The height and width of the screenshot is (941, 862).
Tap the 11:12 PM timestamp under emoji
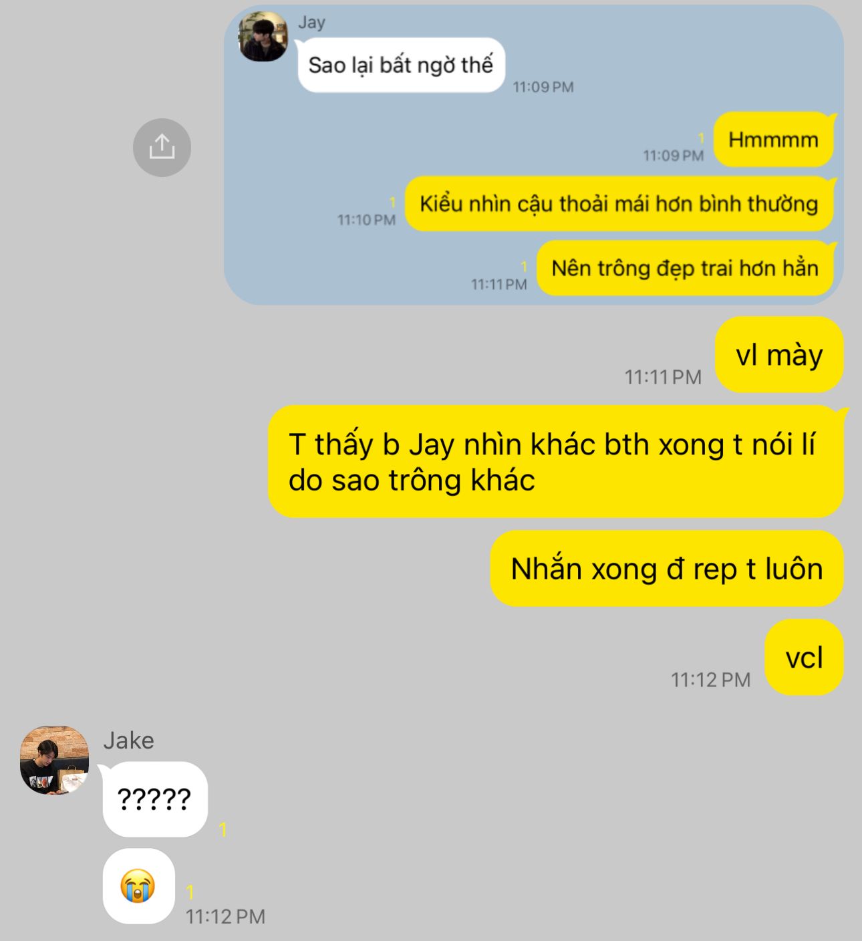click(225, 916)
